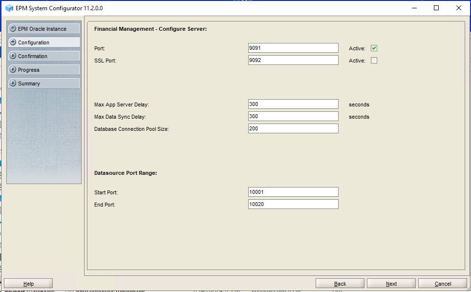Maximize the EPM System Configurator window
471x292 pixels.
436,8
